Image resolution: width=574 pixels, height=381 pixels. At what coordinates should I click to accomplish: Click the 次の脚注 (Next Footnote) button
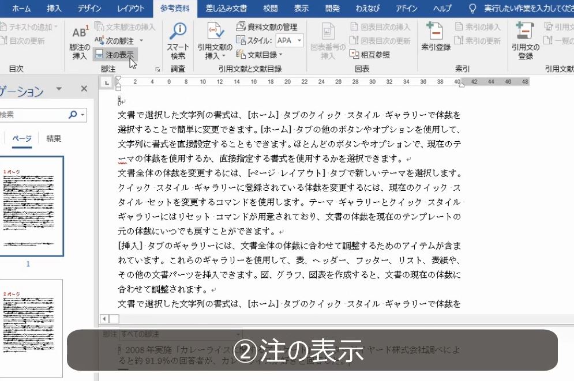pos(115,40)
